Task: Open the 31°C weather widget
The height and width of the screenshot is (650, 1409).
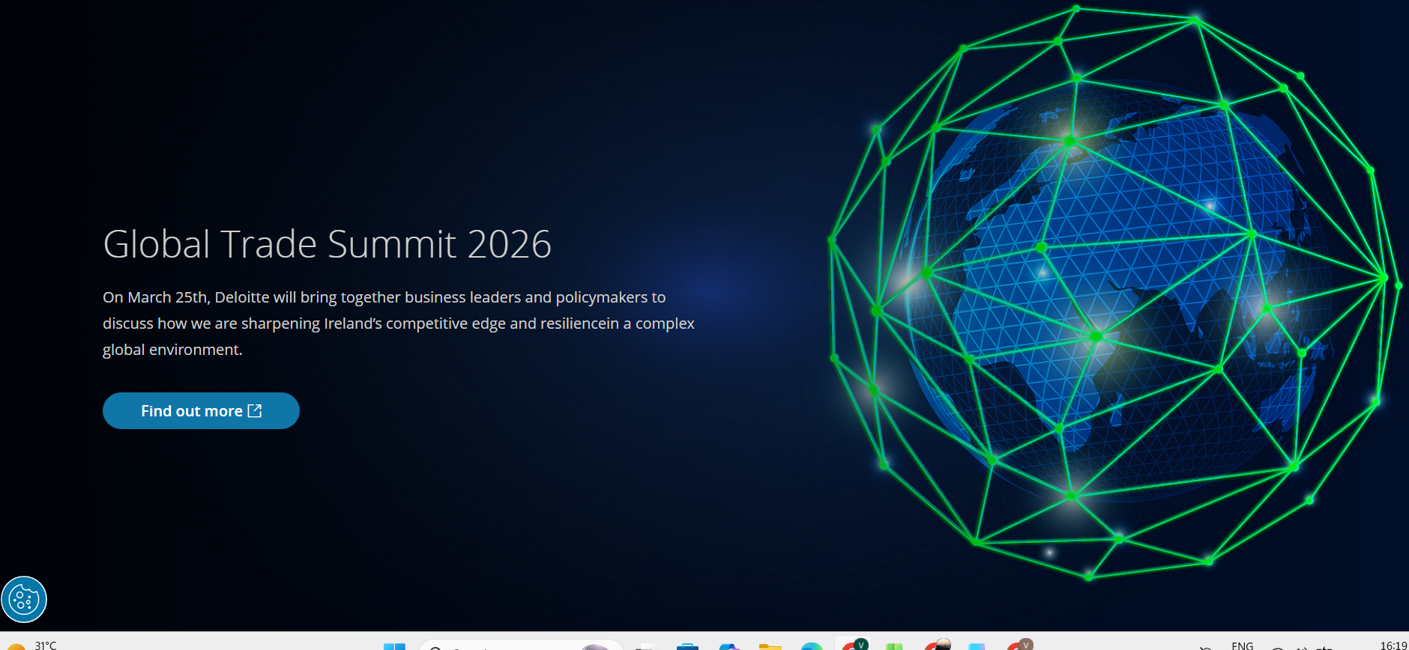Action: pos(34,646)
